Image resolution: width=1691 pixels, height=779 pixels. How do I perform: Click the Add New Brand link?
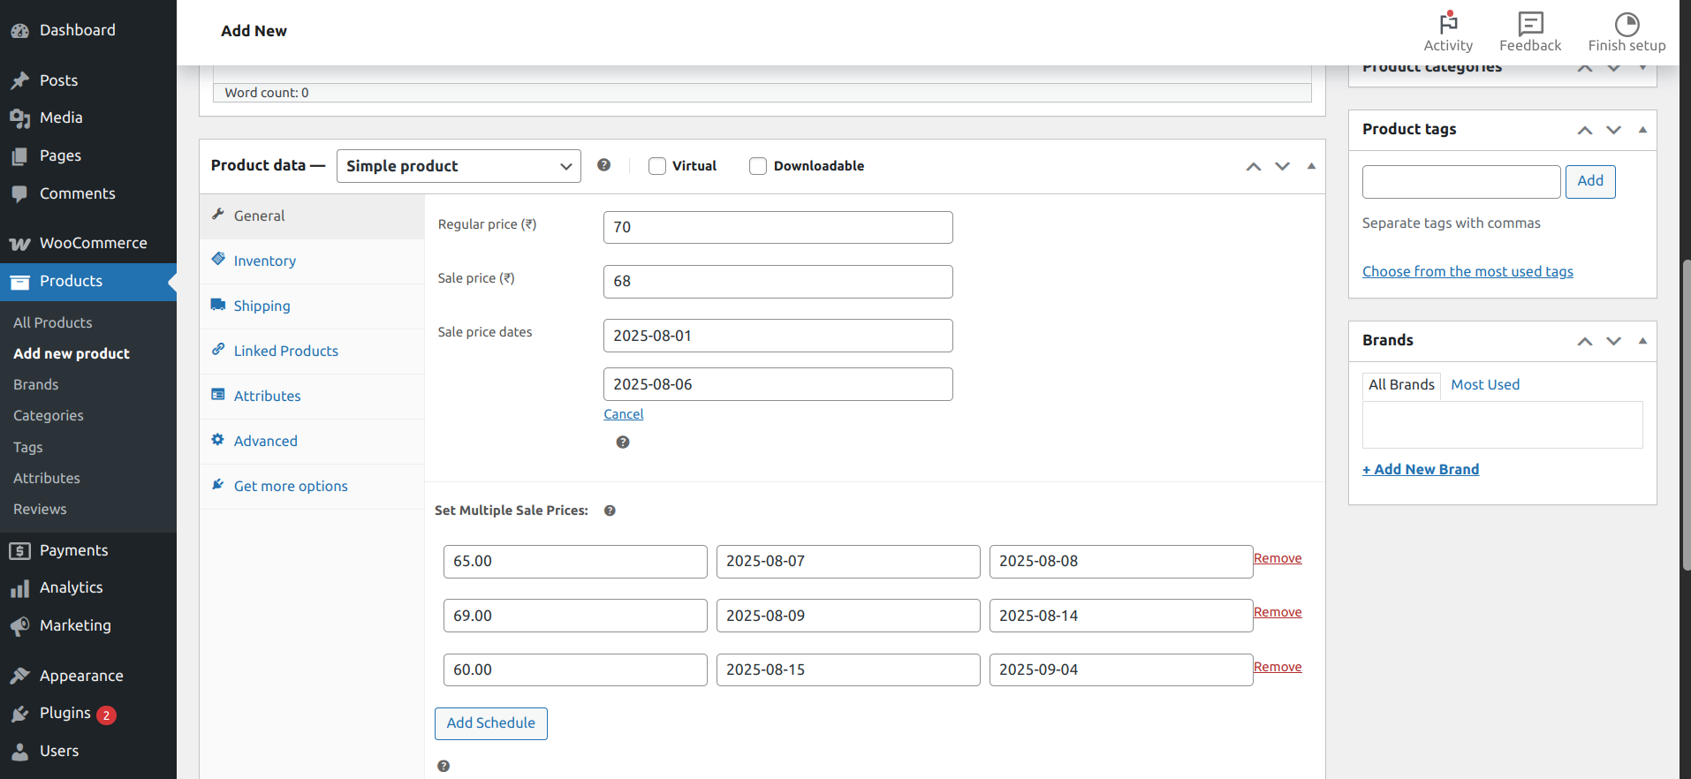(1421, 470)
